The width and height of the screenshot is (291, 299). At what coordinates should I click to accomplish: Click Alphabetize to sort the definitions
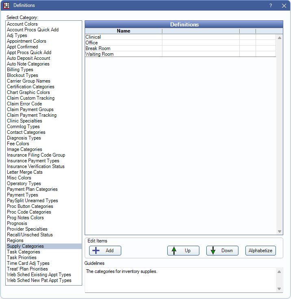coord(260,251)
